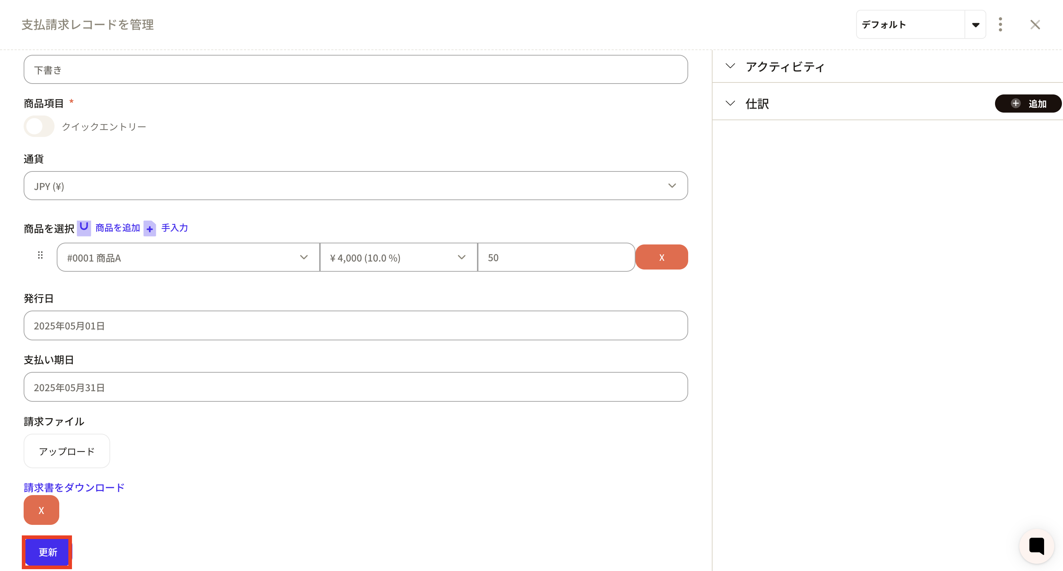
Task: Click the drag handle beside 商品A row
Action: pos(40,255)
